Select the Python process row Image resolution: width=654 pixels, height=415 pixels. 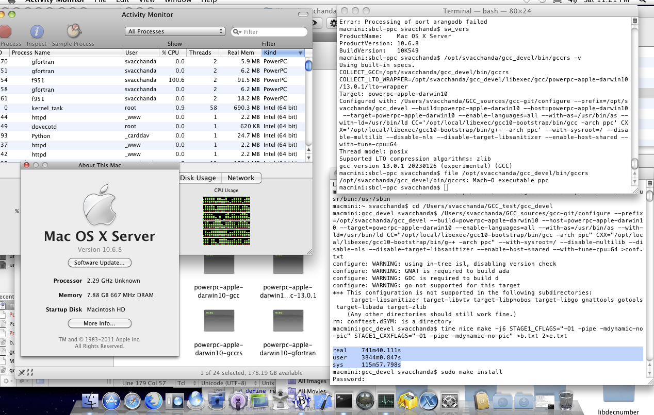click(x=153, y=135)
